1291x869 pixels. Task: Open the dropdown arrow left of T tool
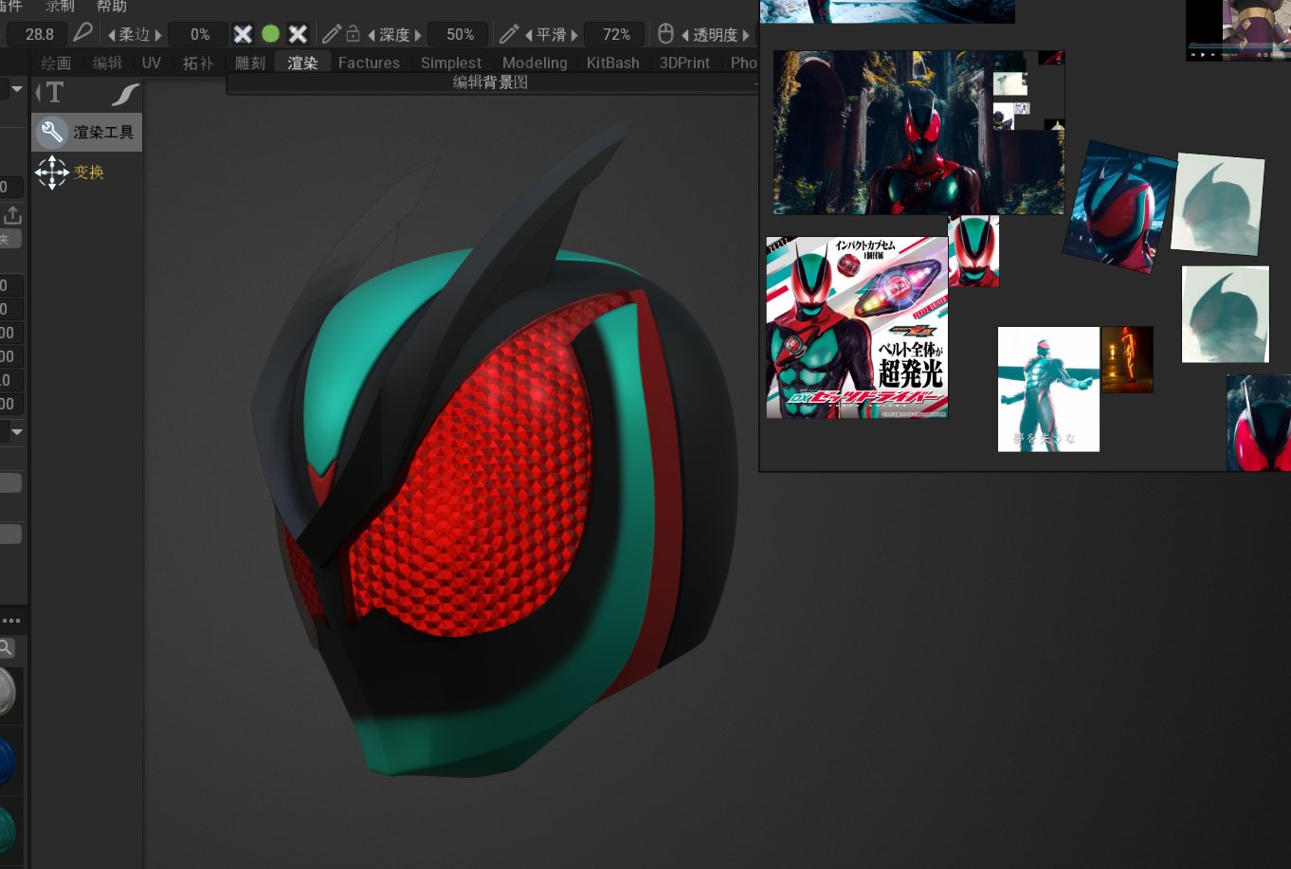(16, 90)
